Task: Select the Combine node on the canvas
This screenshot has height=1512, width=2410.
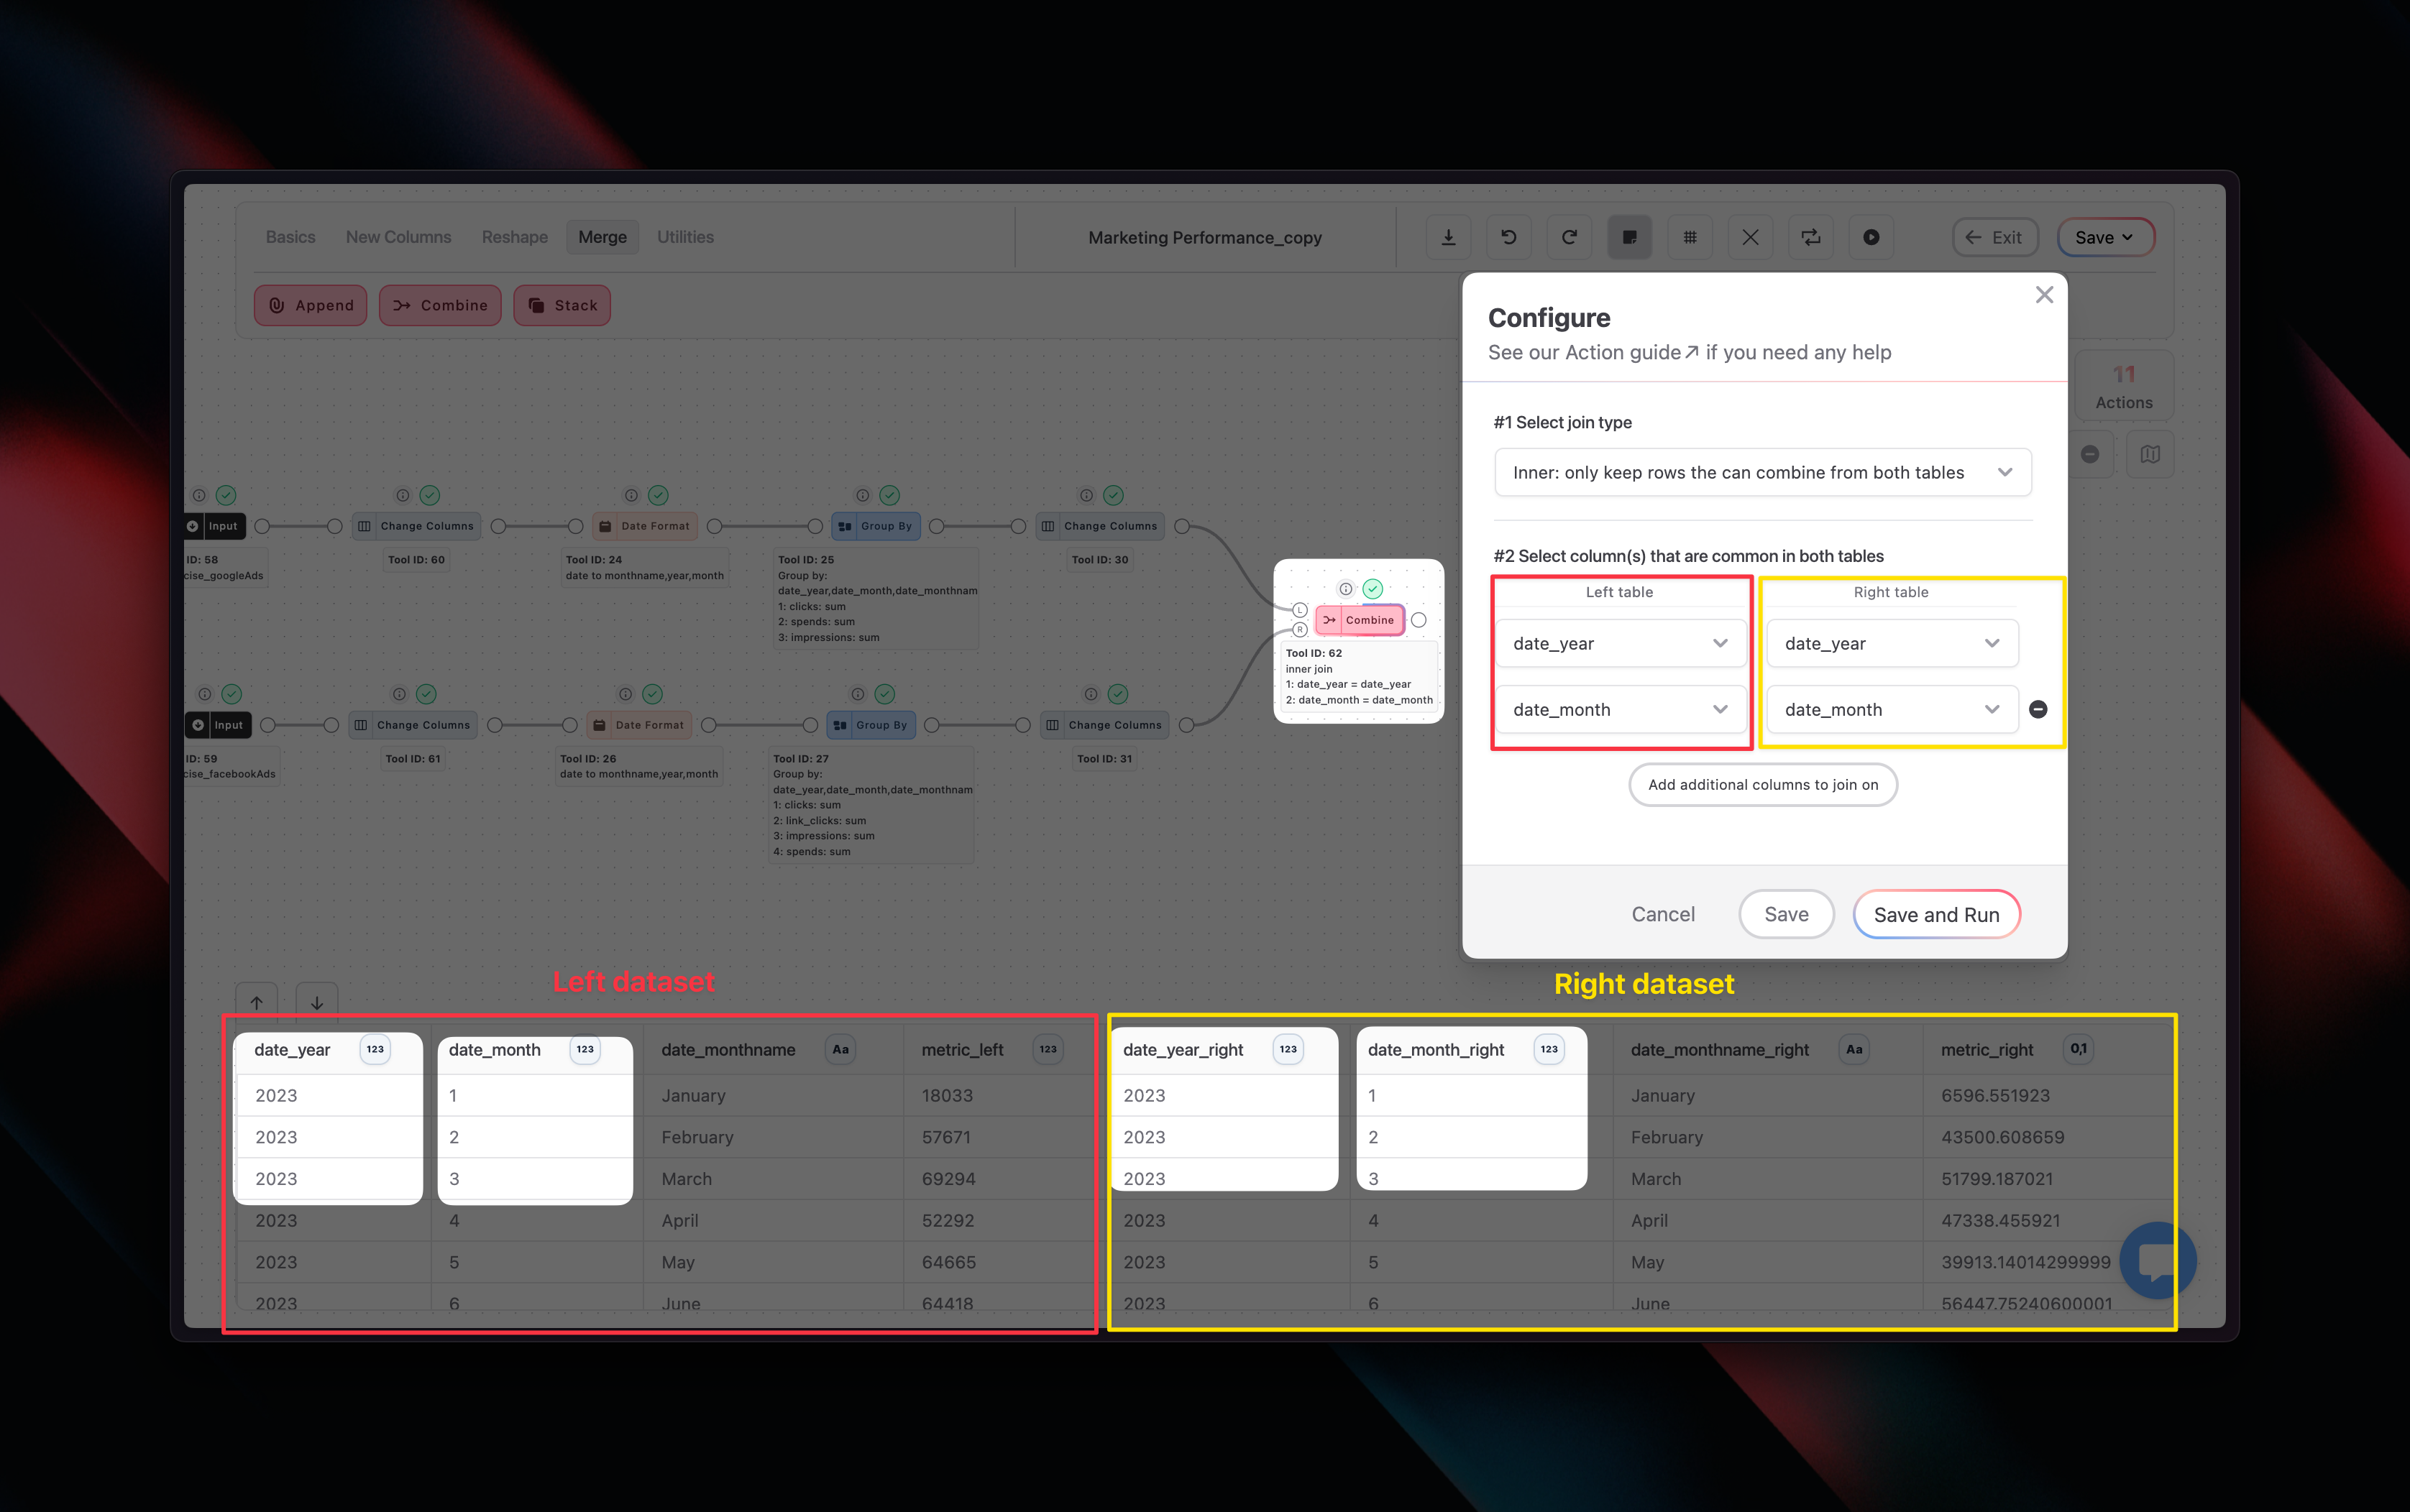Action: [x=1360, y=620]
